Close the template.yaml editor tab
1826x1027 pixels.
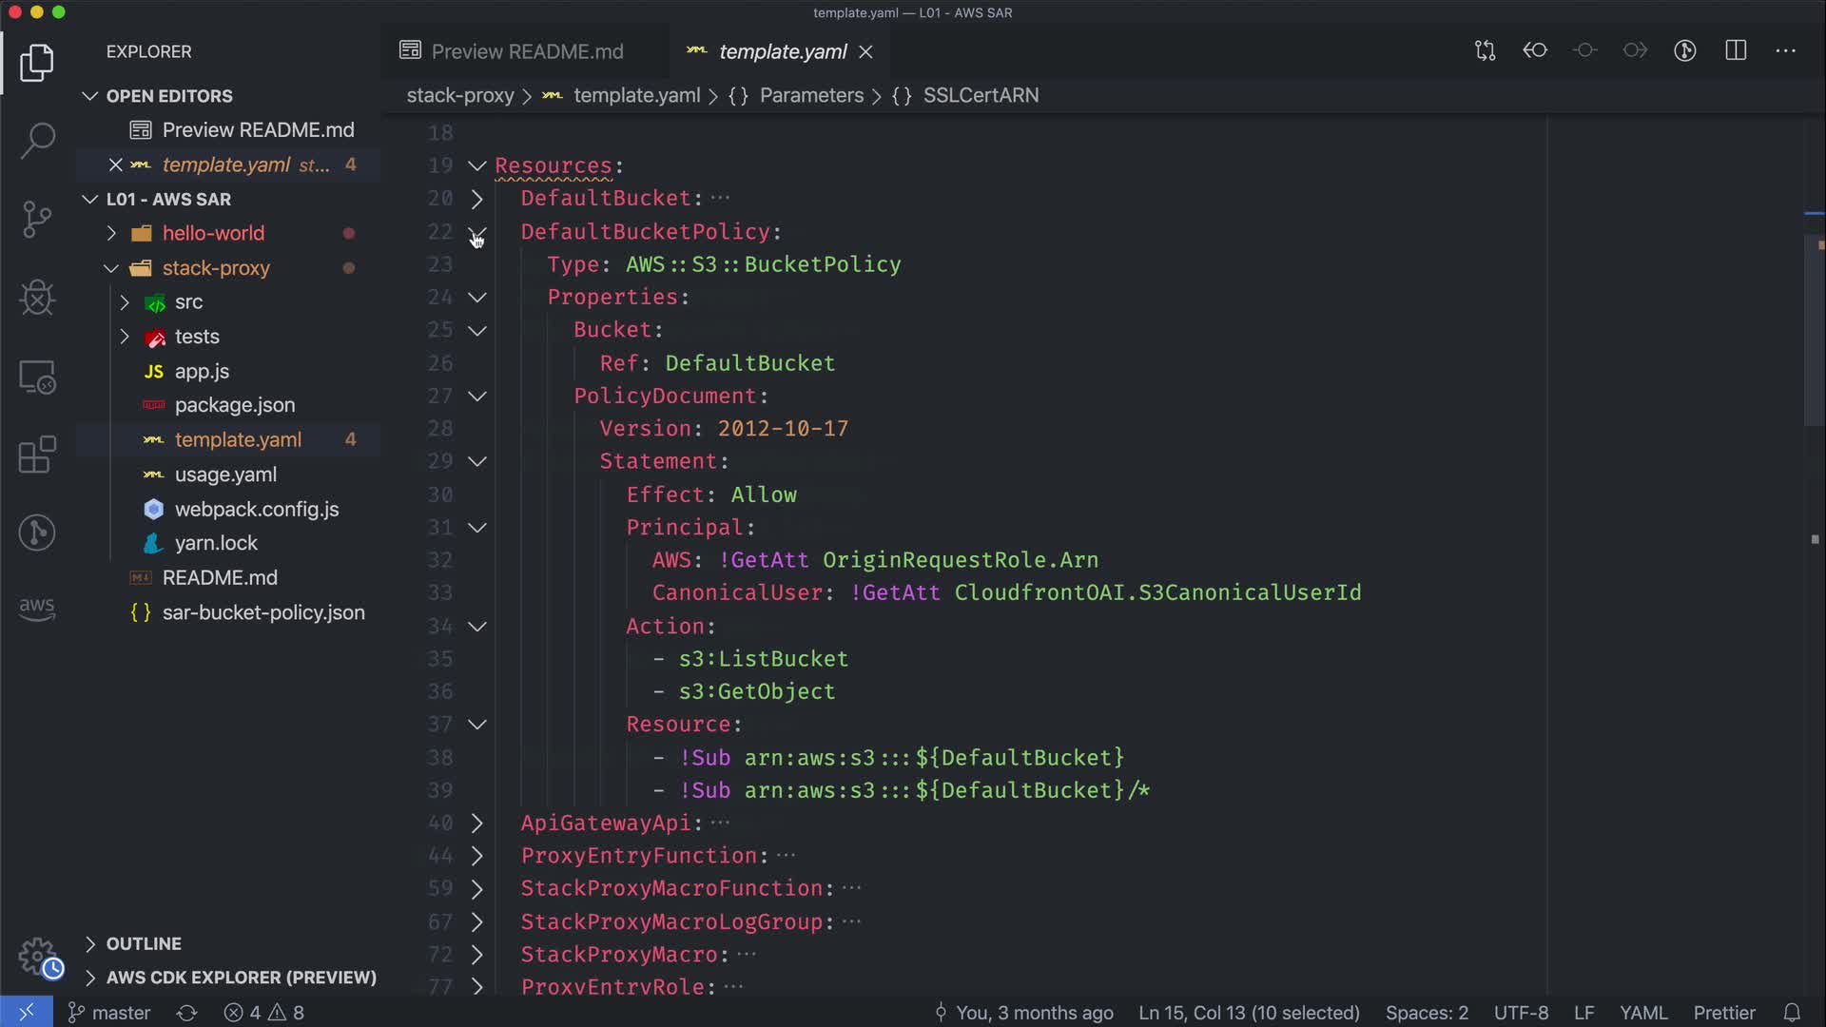click(865, 51)
